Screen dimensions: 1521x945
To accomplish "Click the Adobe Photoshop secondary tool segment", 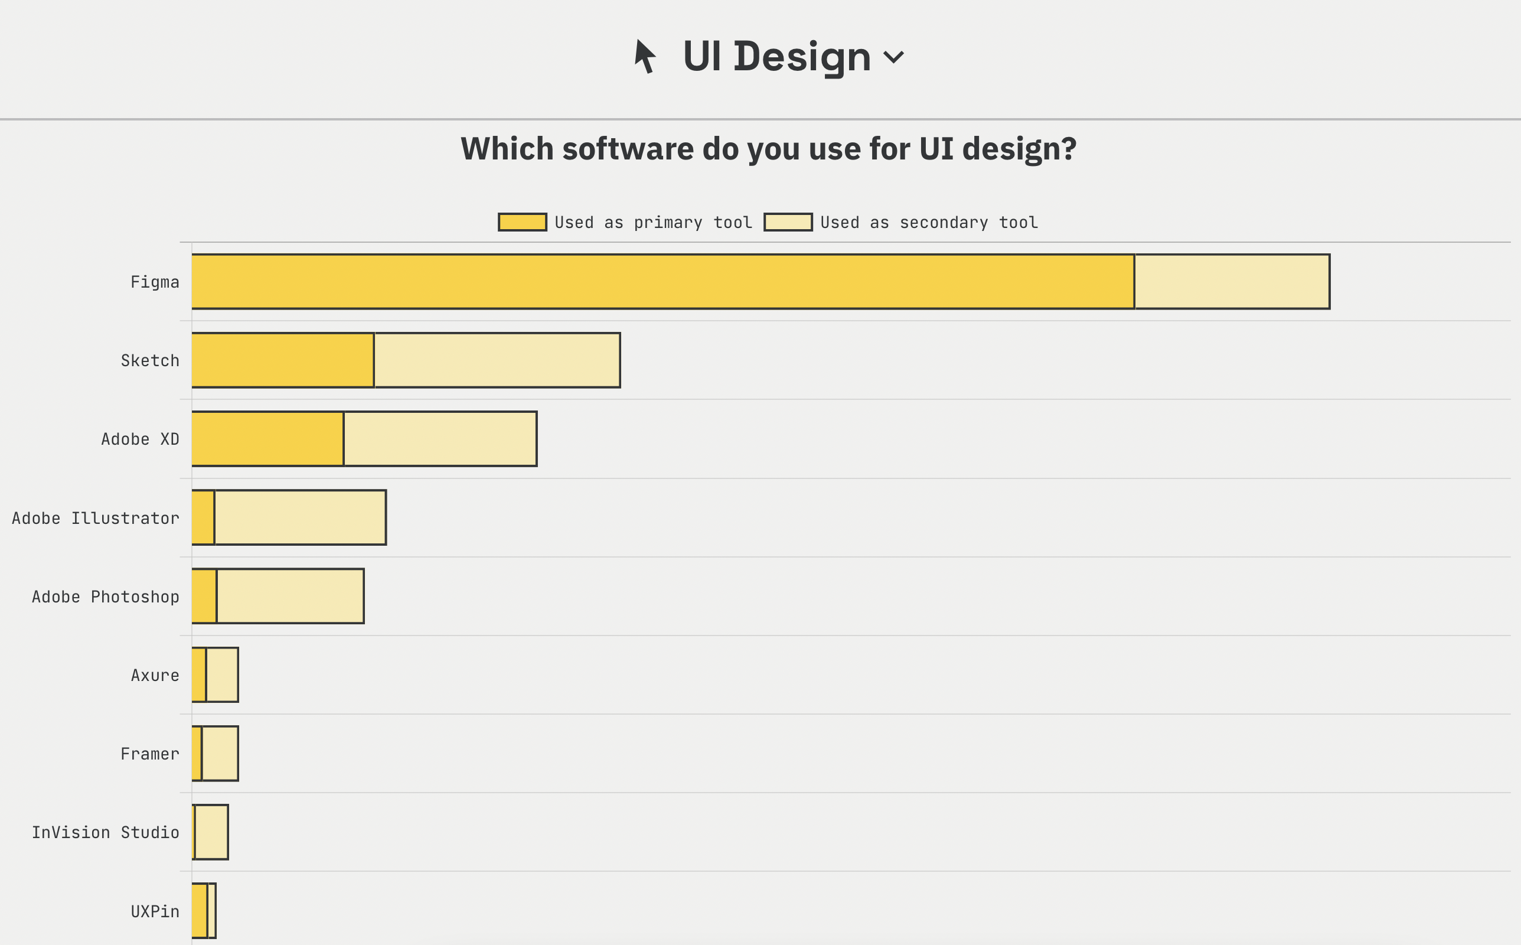I will tap(289, 597).
